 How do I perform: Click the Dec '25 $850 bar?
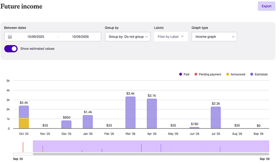click(x=66, y=124)
